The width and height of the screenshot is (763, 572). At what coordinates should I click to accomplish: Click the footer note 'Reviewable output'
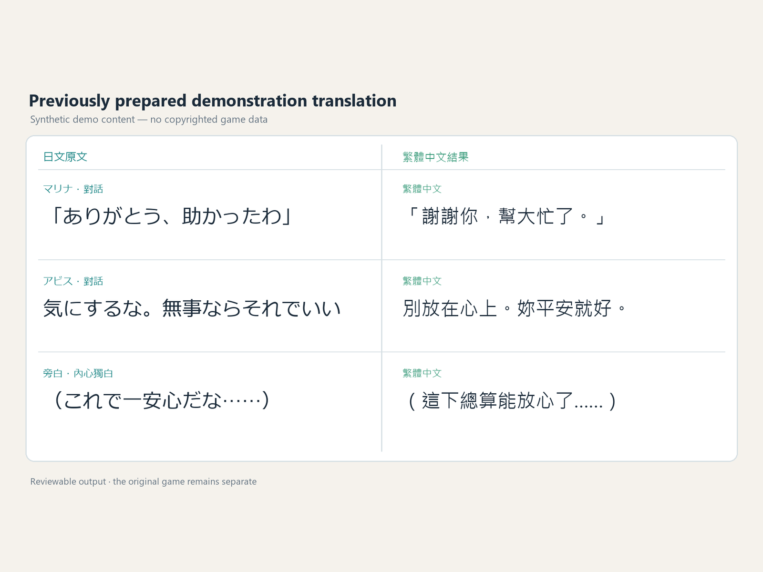point(68,482)
